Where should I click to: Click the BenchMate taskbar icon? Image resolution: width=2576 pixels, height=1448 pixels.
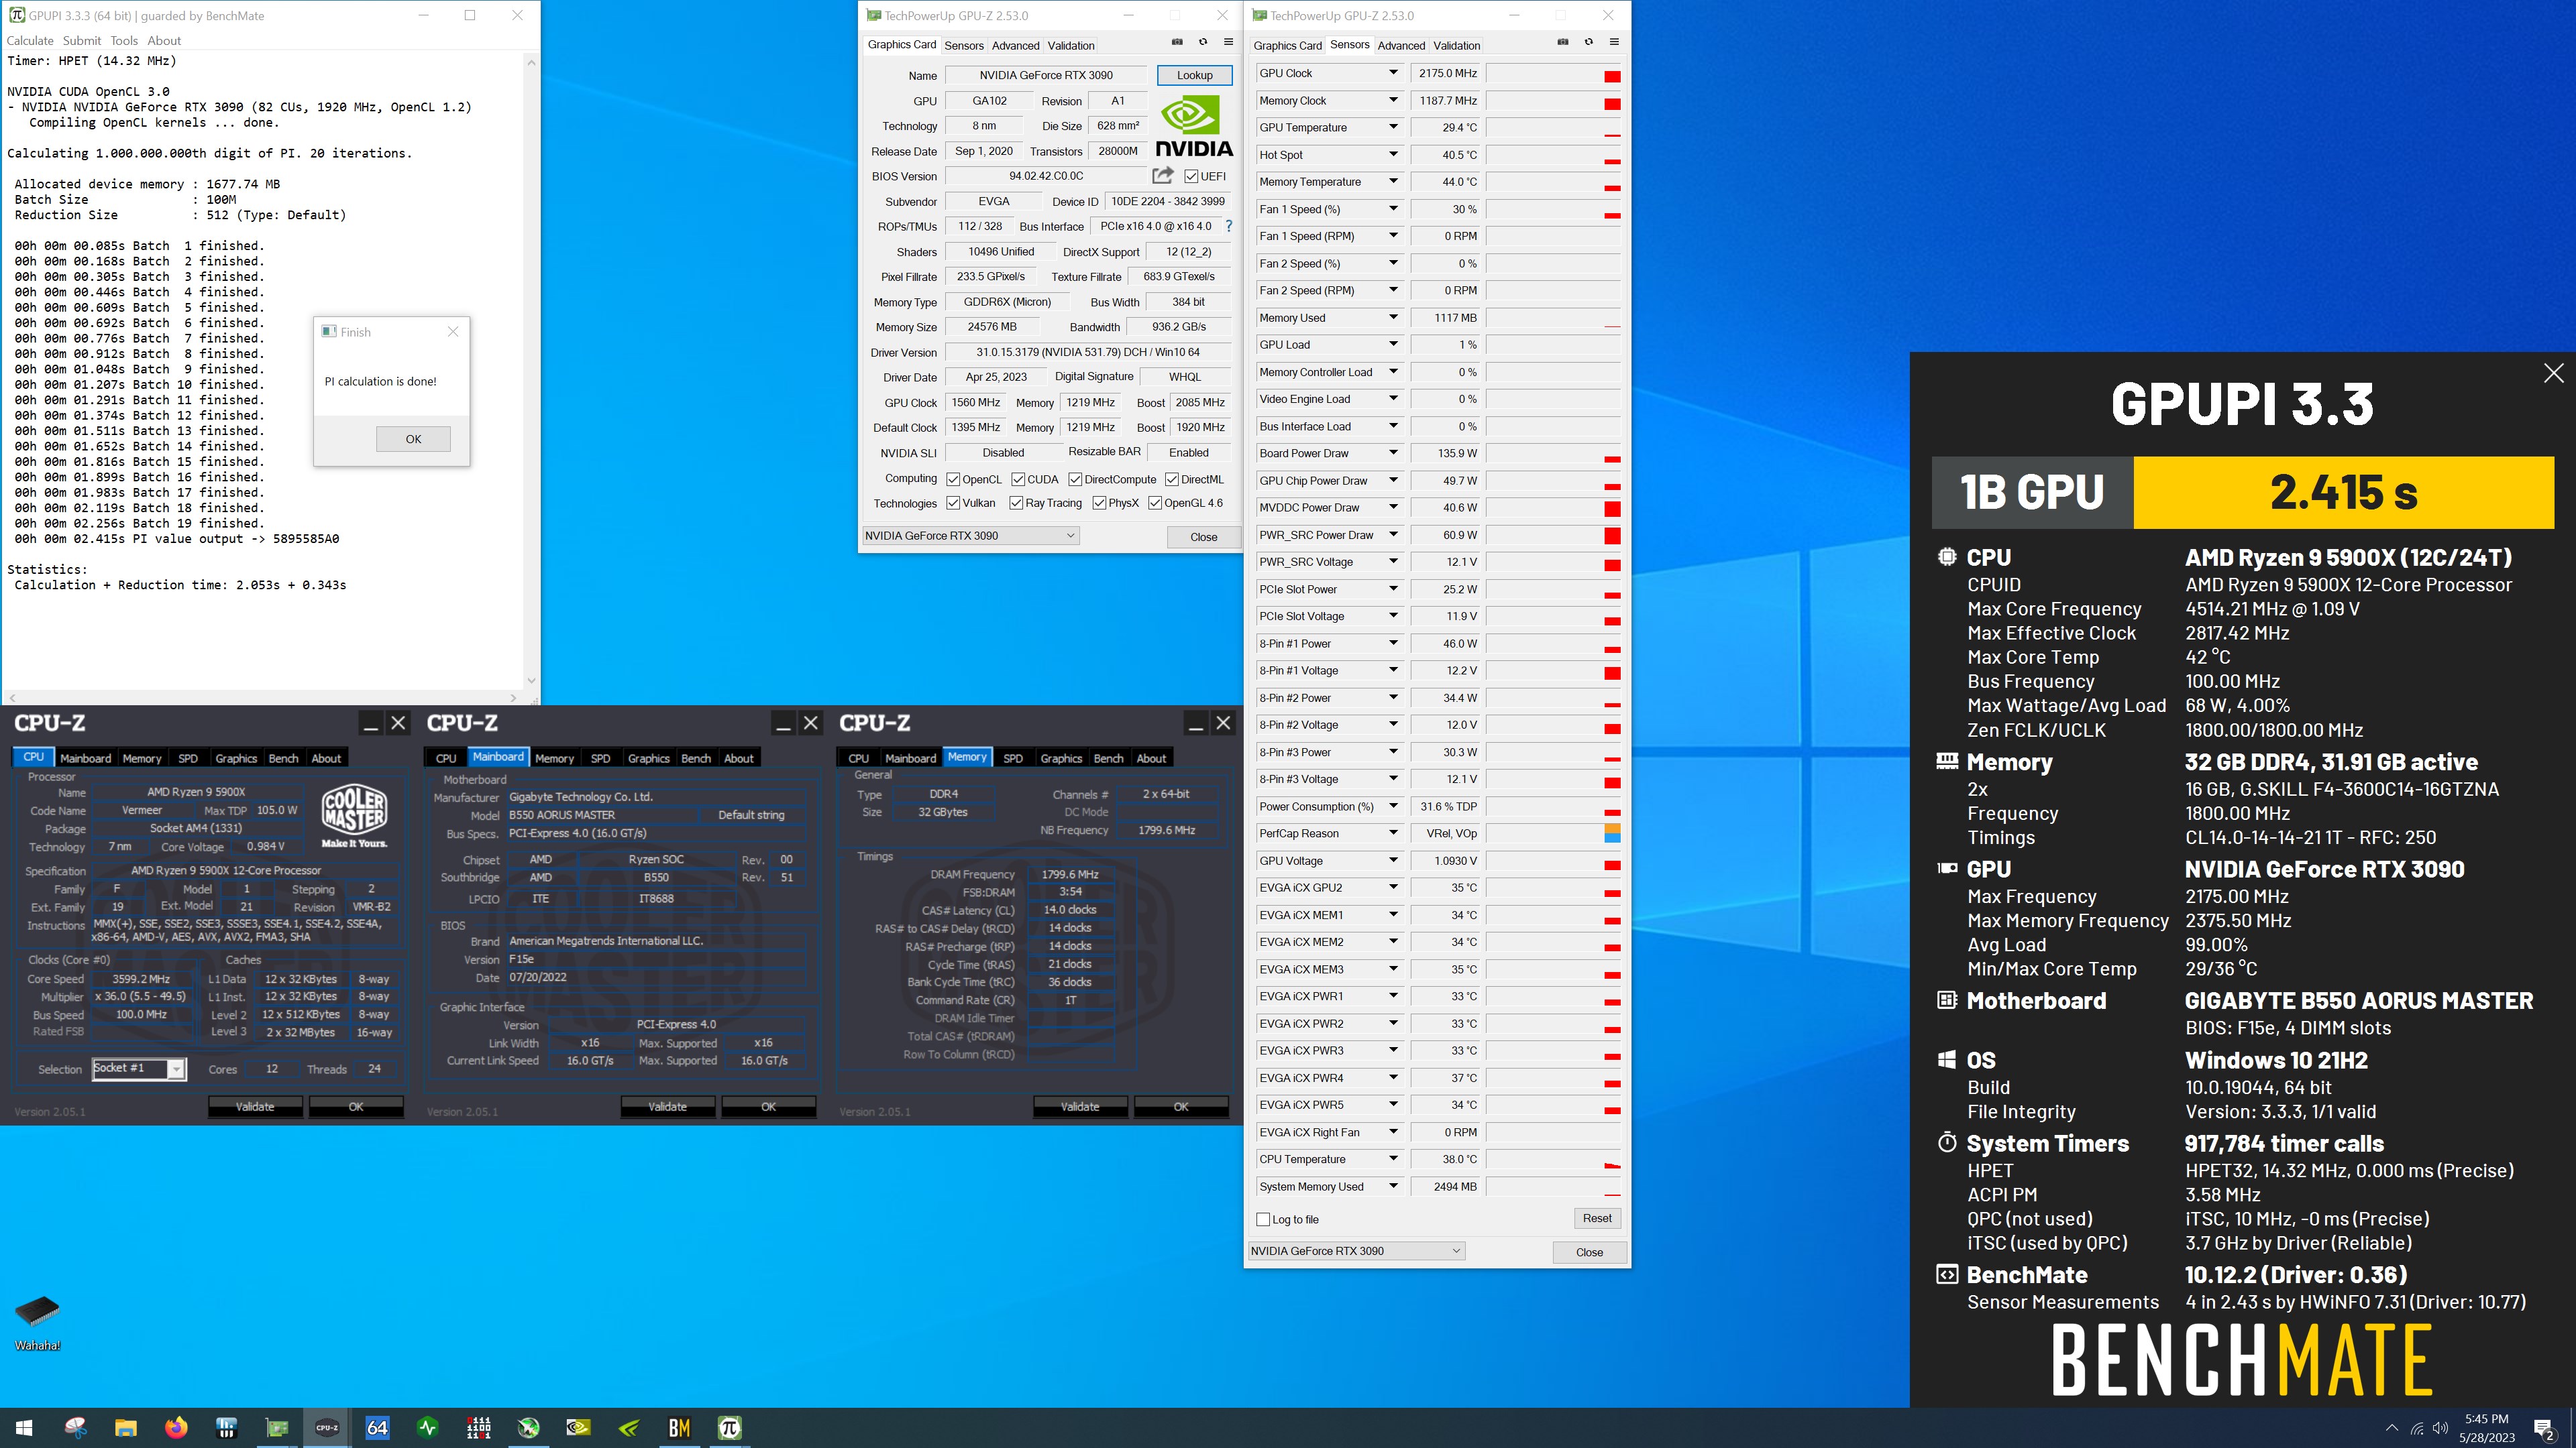(x=679, y=1427)
